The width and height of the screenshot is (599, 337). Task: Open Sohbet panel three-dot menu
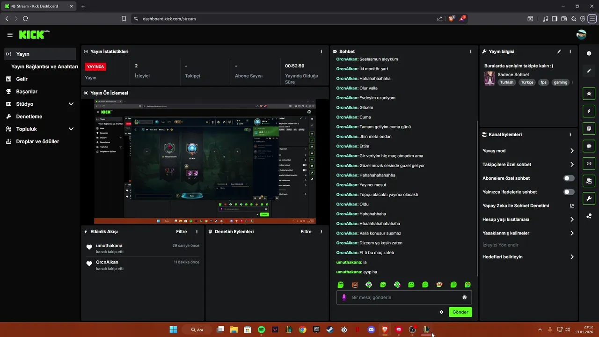click(x=471, y=51)
